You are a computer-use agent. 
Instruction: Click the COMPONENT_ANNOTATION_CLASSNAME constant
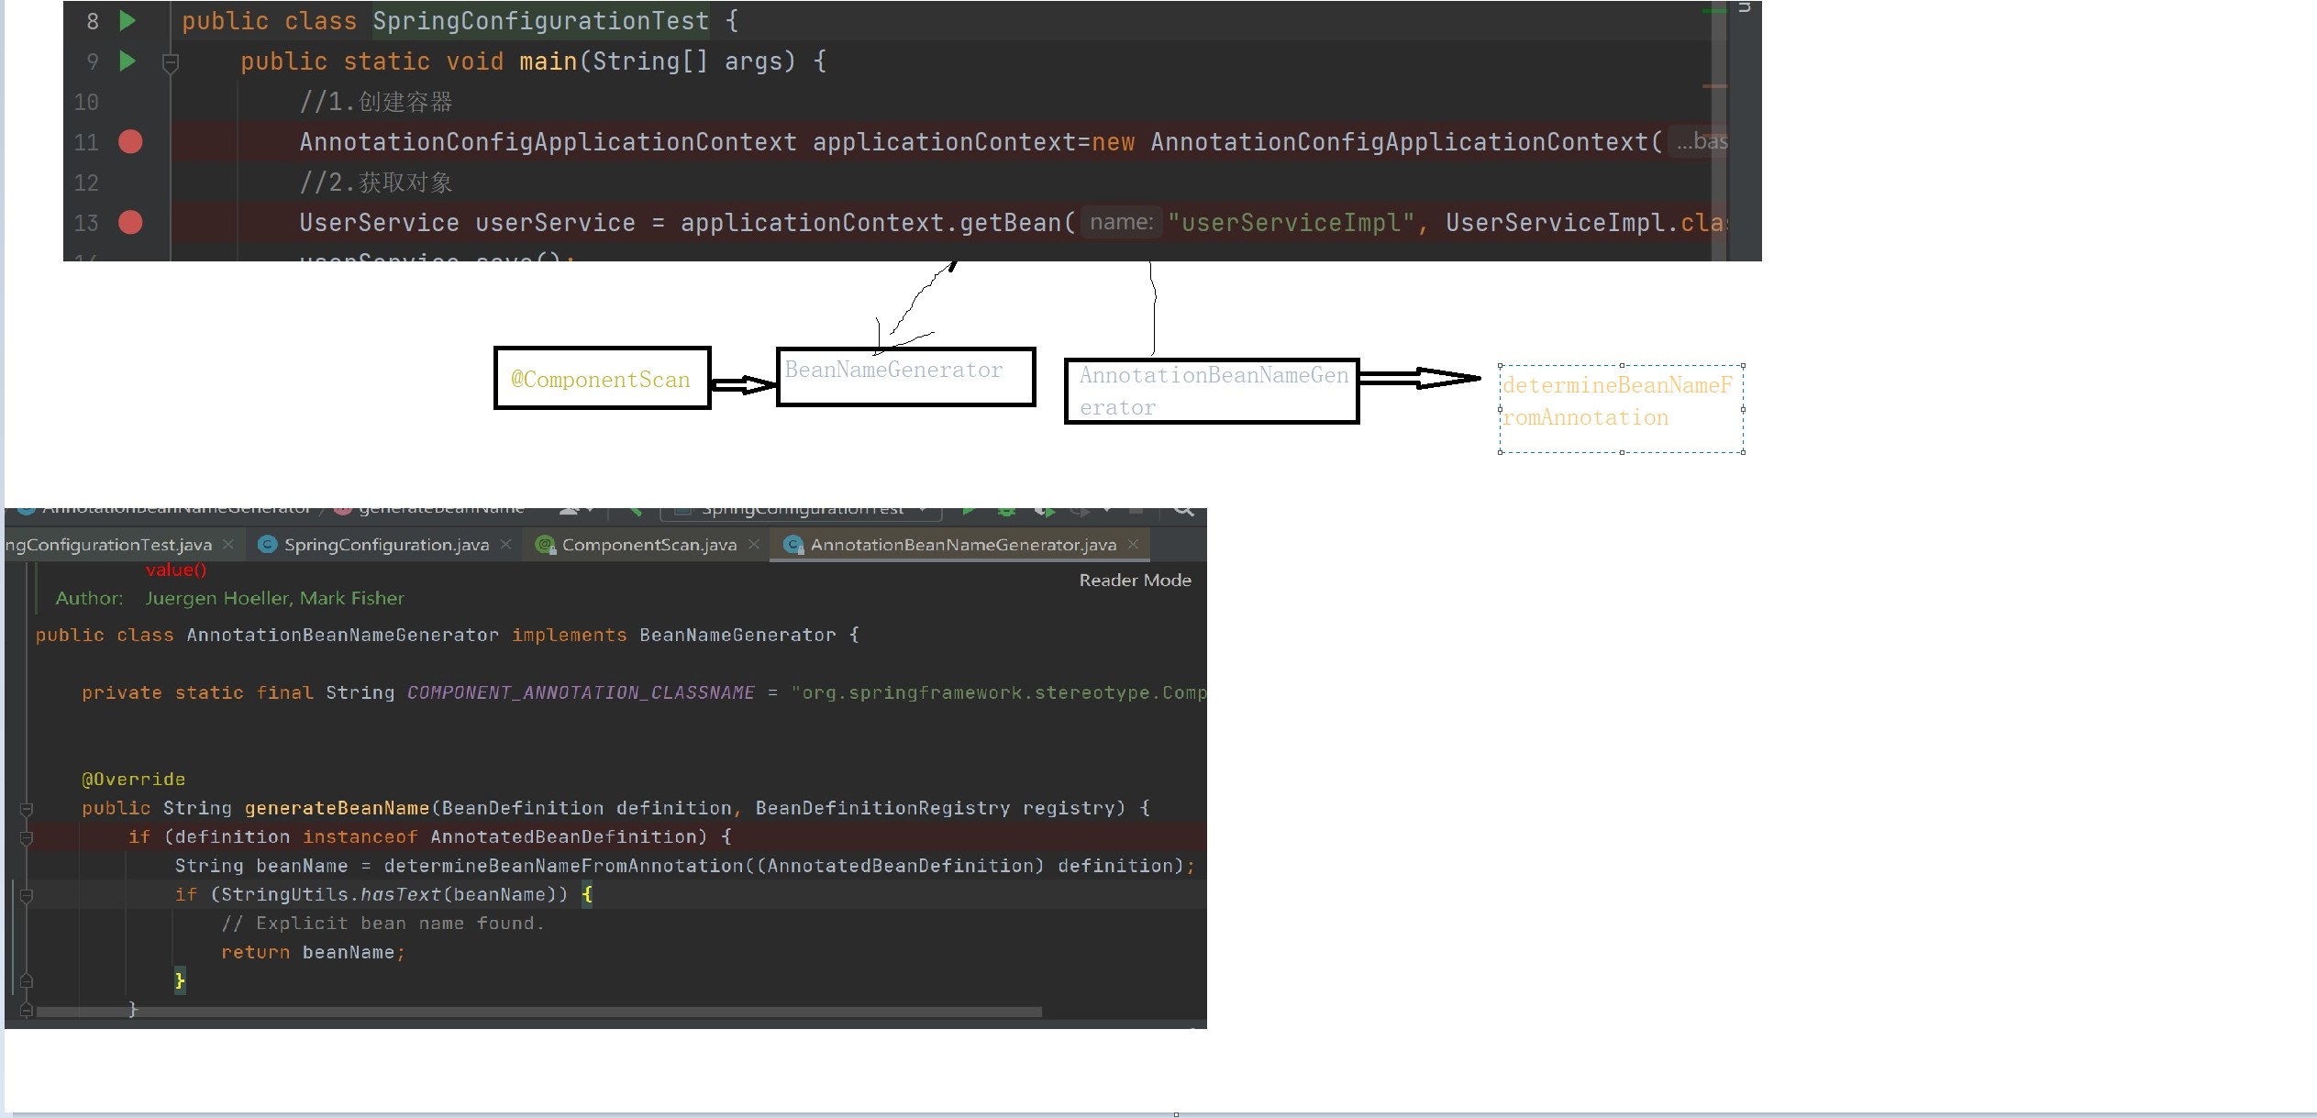tap(581, 692)
